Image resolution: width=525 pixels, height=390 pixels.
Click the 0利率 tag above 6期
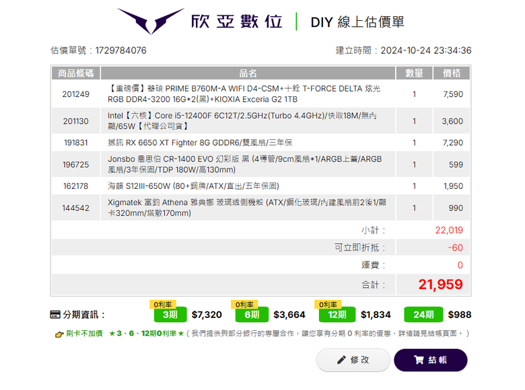(244, 305)
